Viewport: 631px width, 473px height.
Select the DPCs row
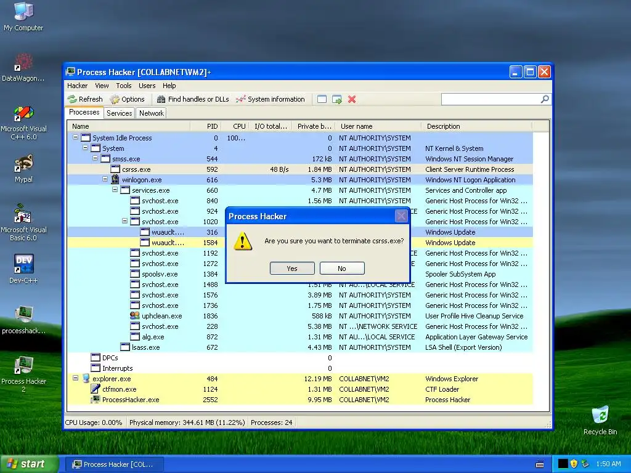(300, 358)
